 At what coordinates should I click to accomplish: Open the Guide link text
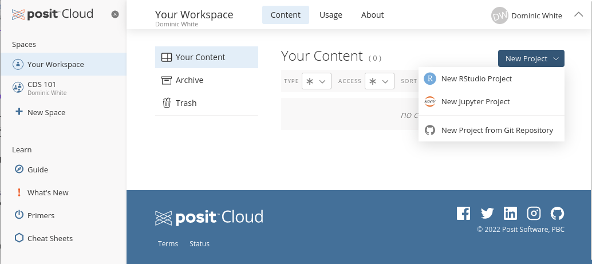point(38,170)
